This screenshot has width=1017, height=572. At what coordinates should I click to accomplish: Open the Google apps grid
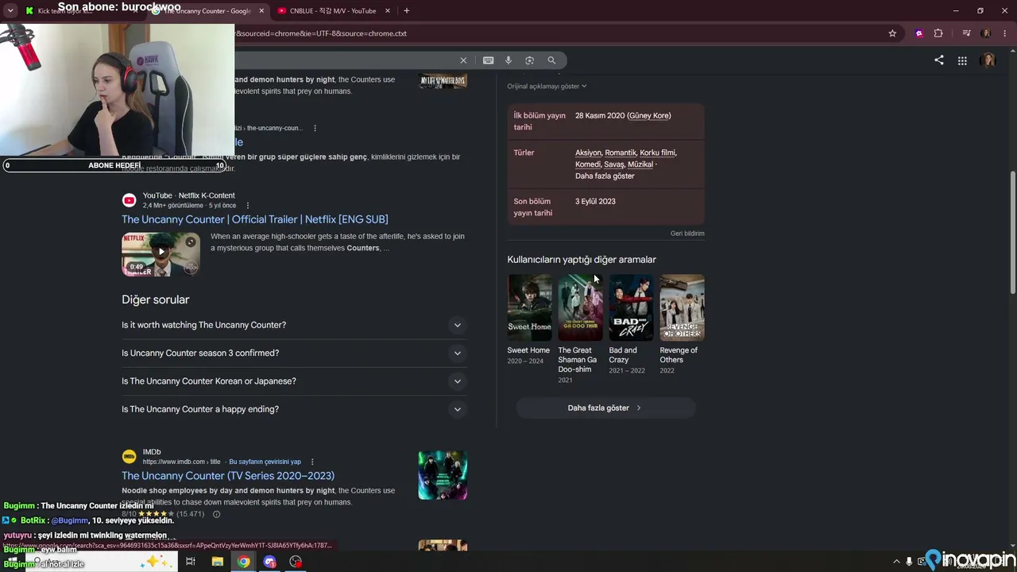click(962, 60)
